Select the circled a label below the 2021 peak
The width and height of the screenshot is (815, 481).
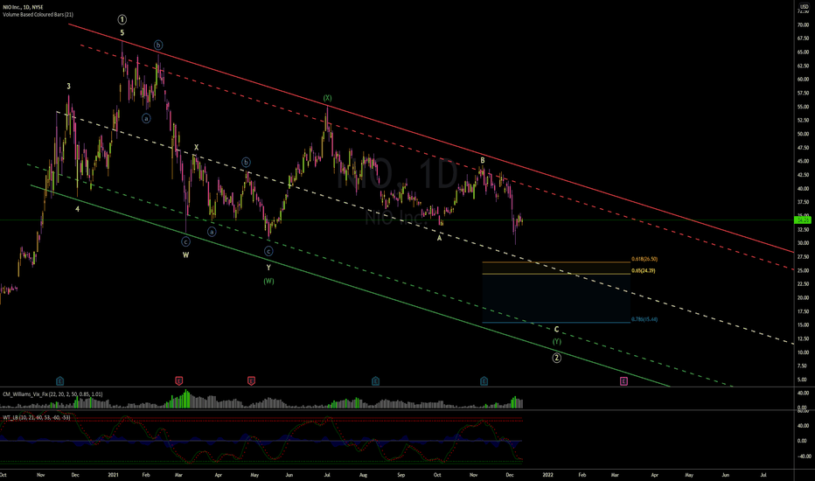[147, 119]
